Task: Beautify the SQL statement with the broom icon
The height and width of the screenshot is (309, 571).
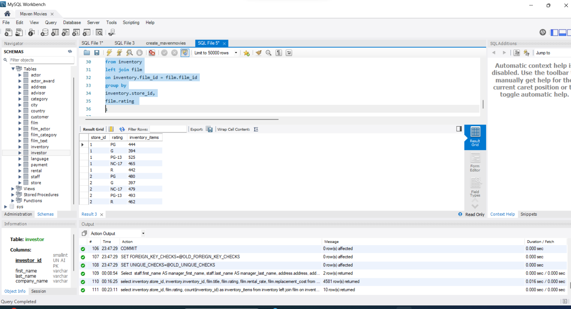Action: (259, 53)
